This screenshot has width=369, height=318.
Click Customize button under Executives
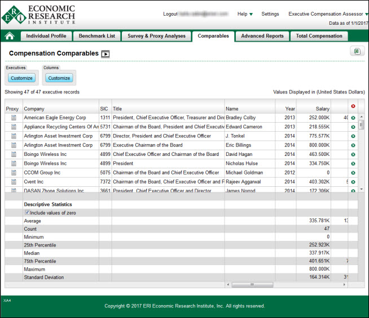pos(21,78)
